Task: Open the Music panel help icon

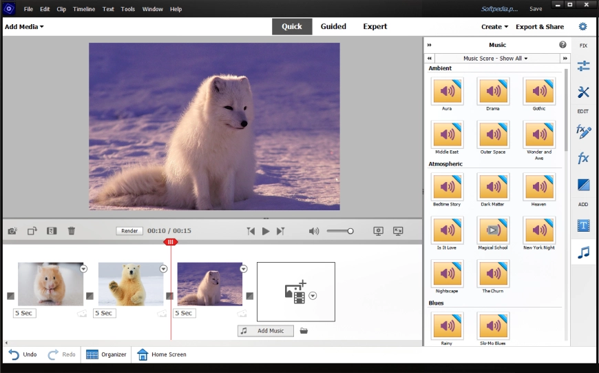Action: pos(563,45)
